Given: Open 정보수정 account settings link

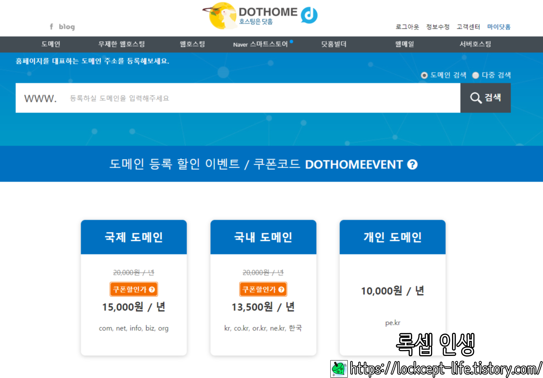Looking at the screenshot, I should tap(438, 27).
